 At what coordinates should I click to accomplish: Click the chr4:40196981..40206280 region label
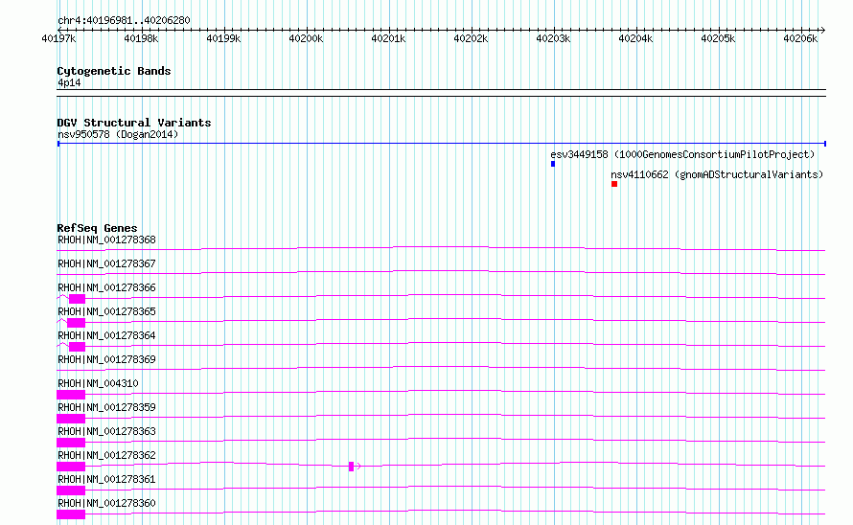click(x=124, y=21)
